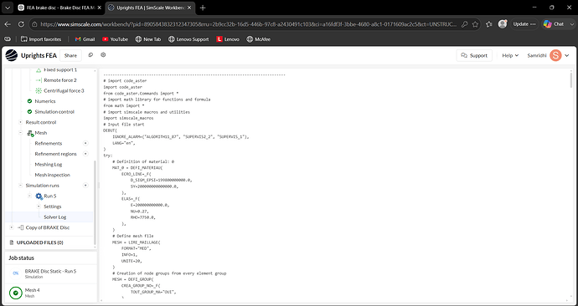Open Import favorites bookmark
Image resolution: width=578 pixels, height=306 pixels.
click(41, 39)
